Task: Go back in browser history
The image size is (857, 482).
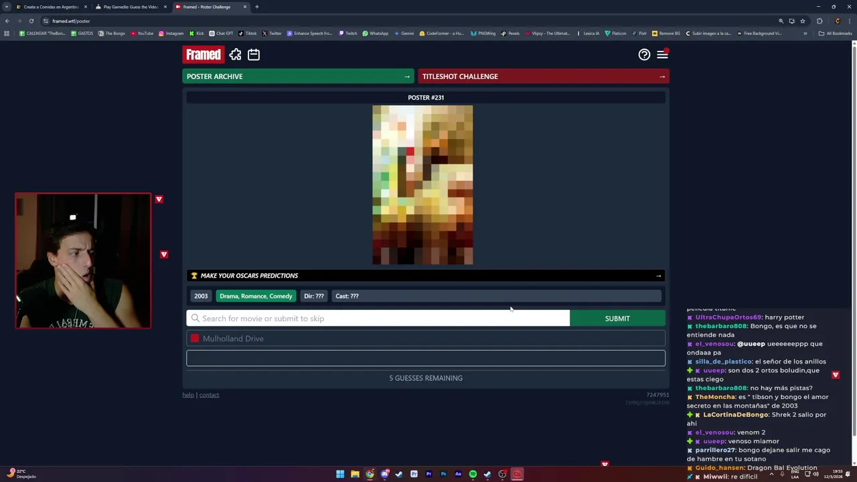Action: click(7, 21)
